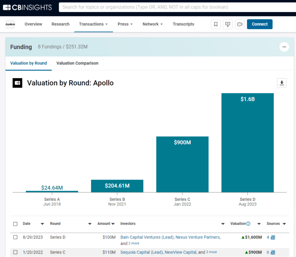
Task: Click the 'Series C Jan 2022' axis label
Action: click(182, 202)
